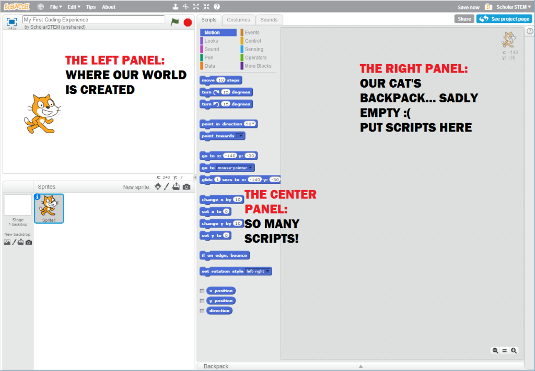The image size is (535, 371).
Task: Click the green flag to start
Action: [x=175, y=22]
